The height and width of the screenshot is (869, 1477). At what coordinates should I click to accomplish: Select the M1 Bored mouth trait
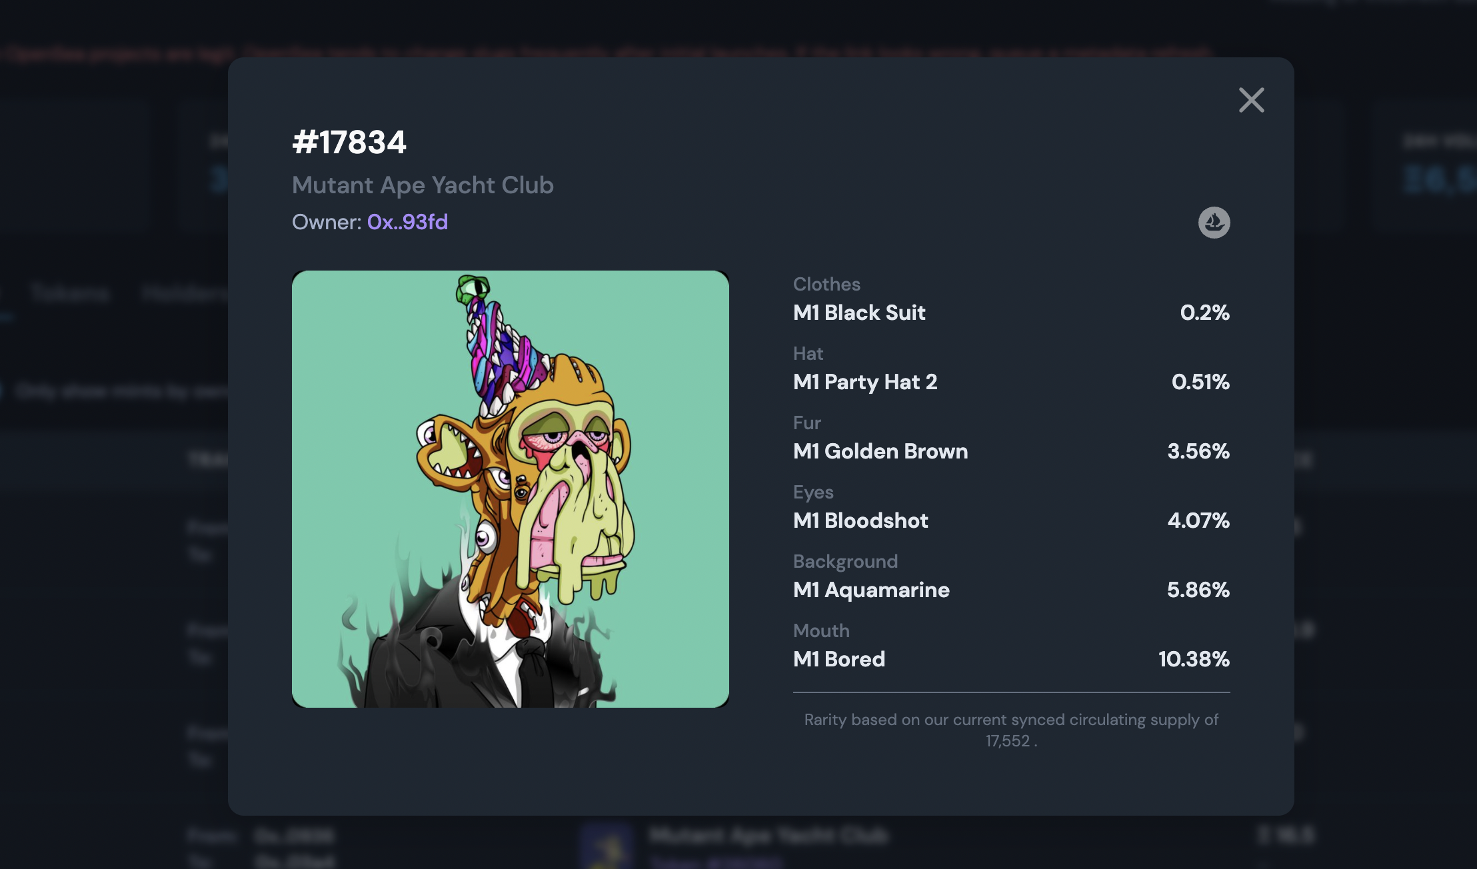point(839,659)
